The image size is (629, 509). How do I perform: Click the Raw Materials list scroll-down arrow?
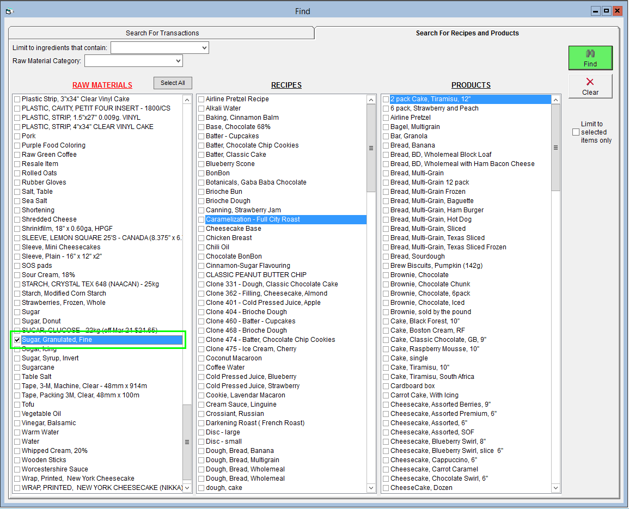(187, 488)
